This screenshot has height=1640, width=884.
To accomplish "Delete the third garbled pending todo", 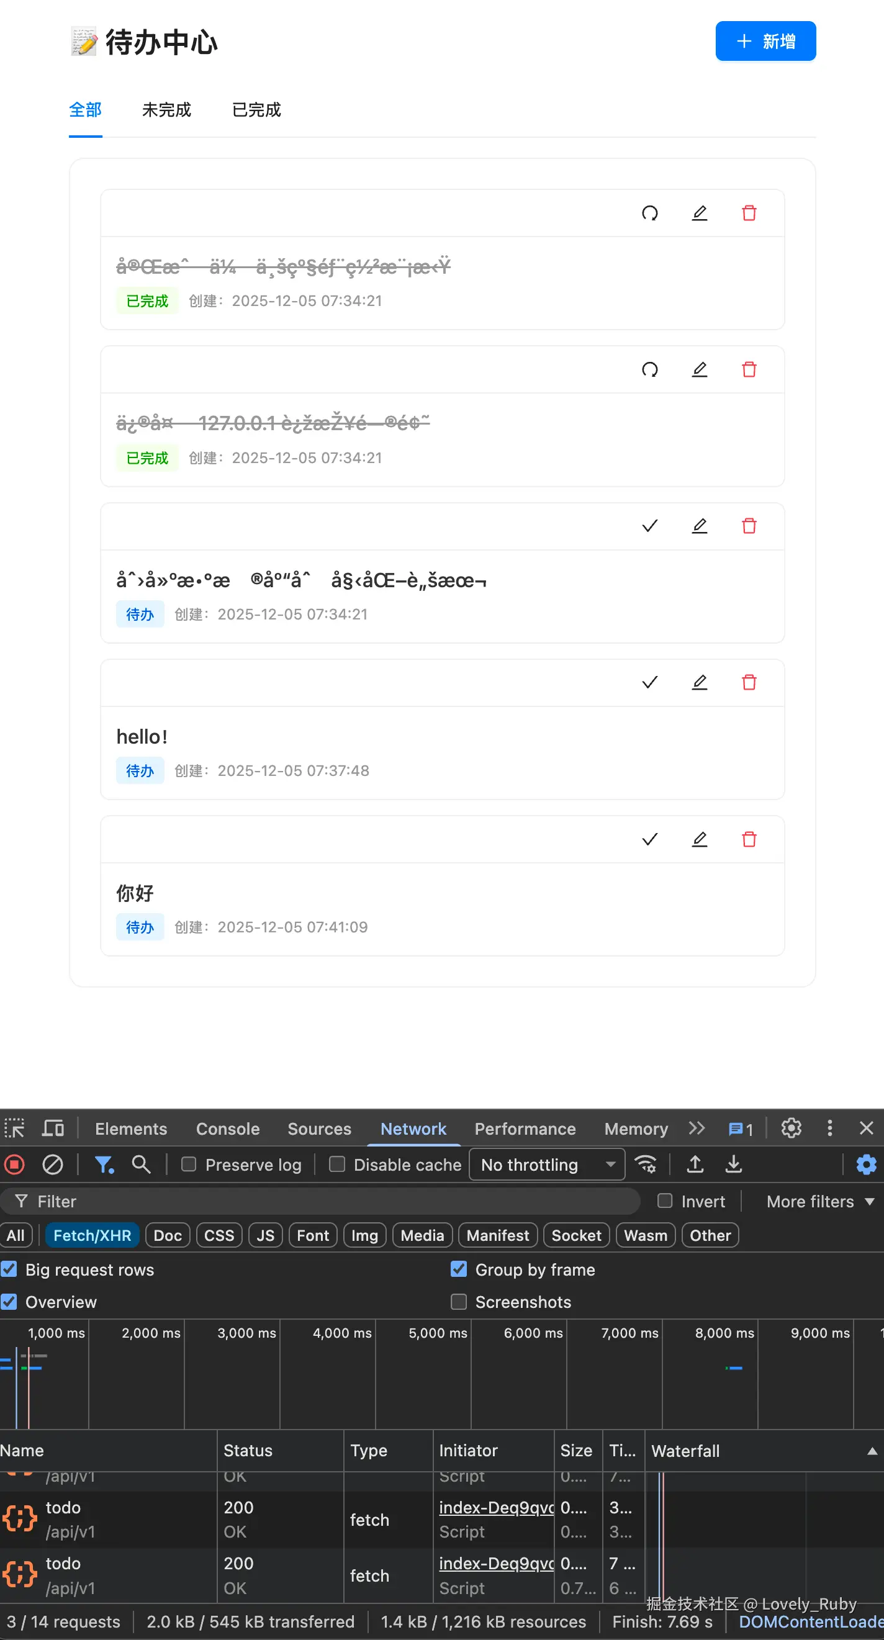I will coord(749,526).
